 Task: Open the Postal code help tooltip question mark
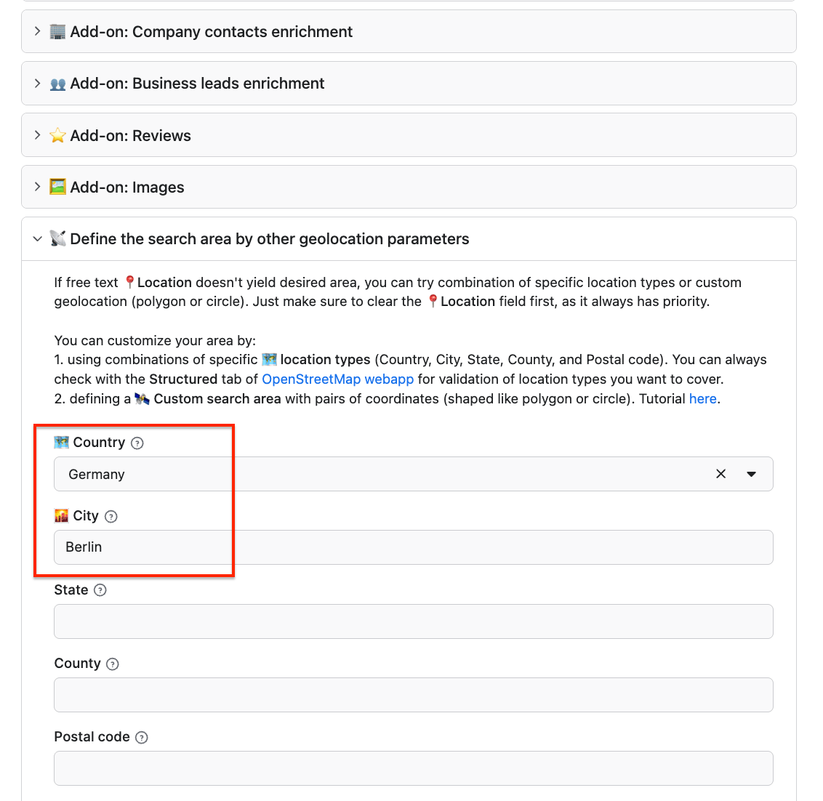pyautogui.click(x=142, y=737)
